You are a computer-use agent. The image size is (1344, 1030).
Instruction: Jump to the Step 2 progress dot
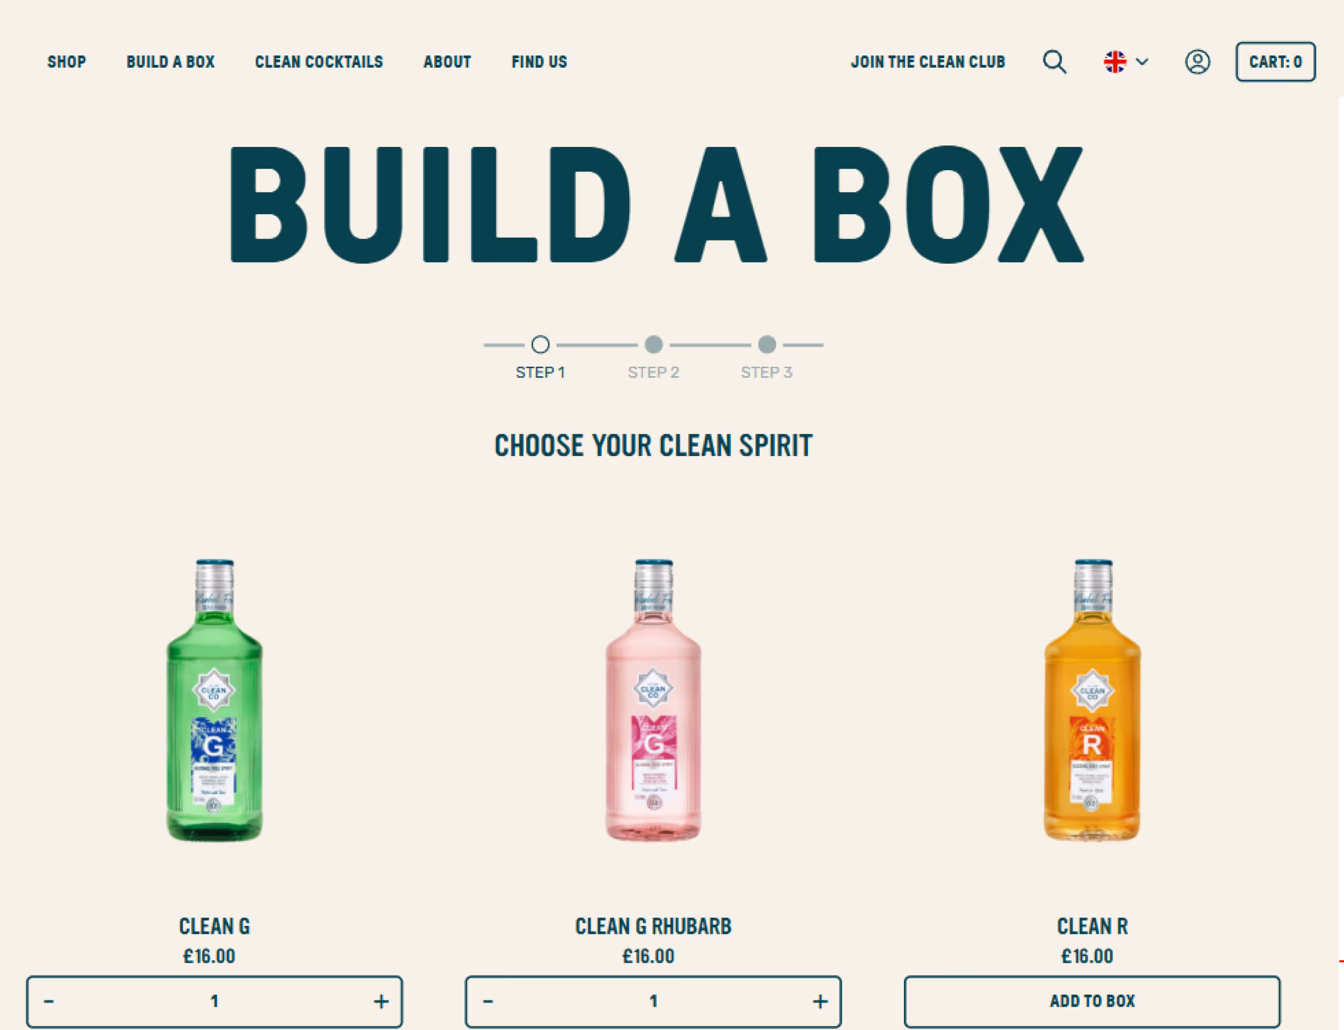pyautogui.click(x=654, y=345)
